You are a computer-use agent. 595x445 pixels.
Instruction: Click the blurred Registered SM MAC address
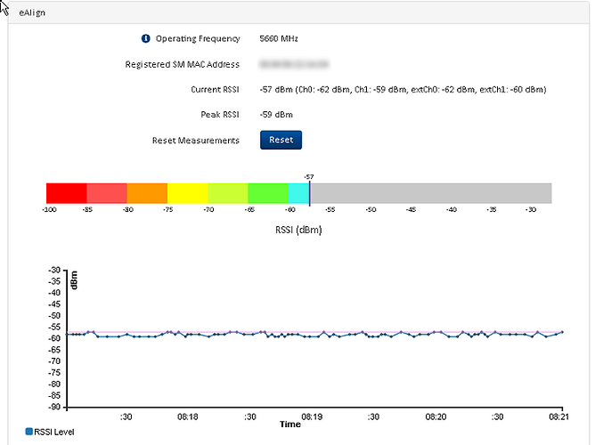pos(293,65)
